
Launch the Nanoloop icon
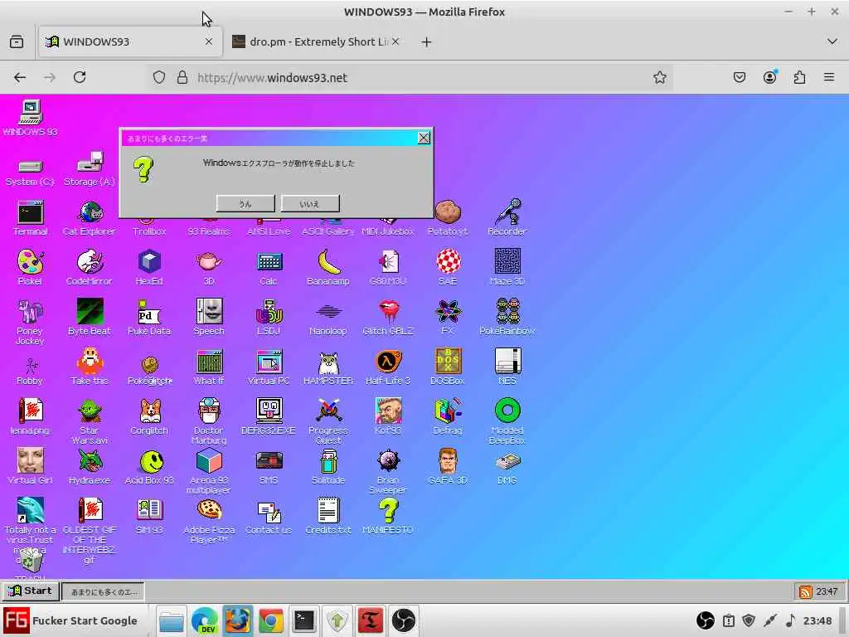(x=328, y=318)
